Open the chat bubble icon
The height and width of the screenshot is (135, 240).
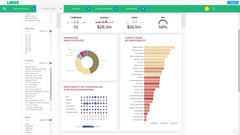pyautogui.click(x=235, y=131)
